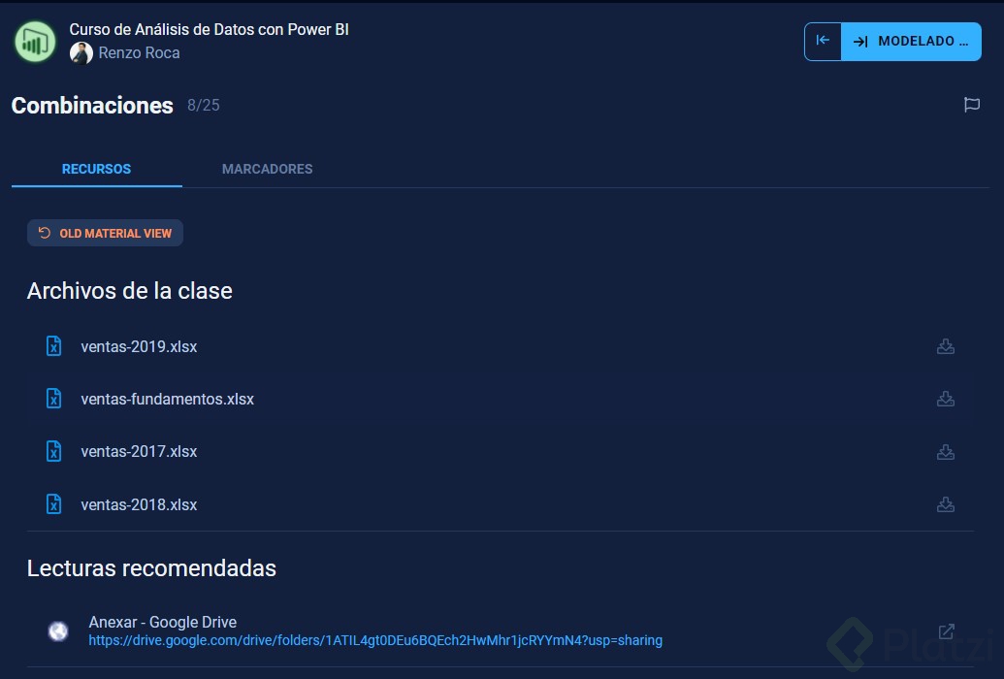Viewport: 1004px width, 679px height.
Task: Toggle the right-arrow control in the MODELADO button
Action: 858,41
